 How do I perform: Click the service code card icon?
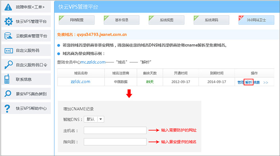point(9,51)
